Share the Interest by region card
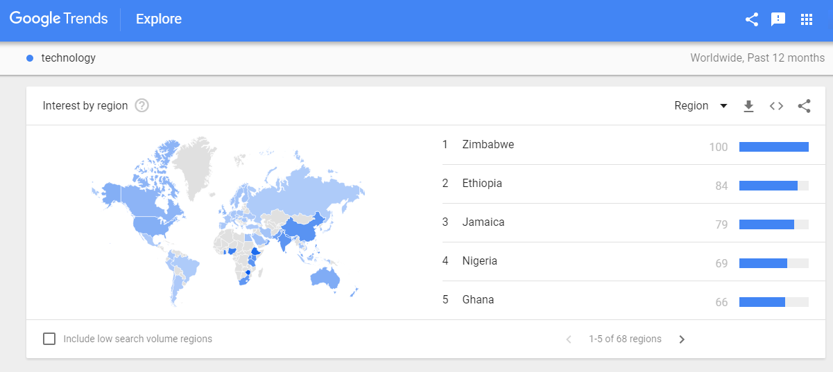Image resolution: width=833 pixels, height=372 pixels. pyautogui.click(x=804, y=106)
